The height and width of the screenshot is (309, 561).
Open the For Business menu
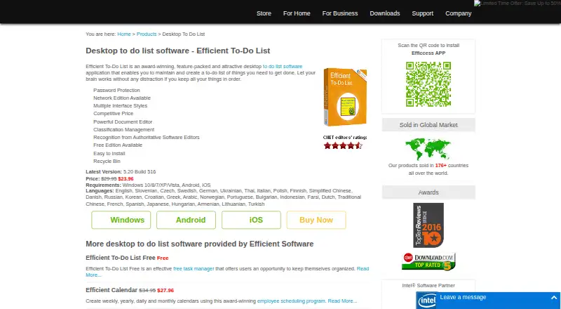point(340,13)
